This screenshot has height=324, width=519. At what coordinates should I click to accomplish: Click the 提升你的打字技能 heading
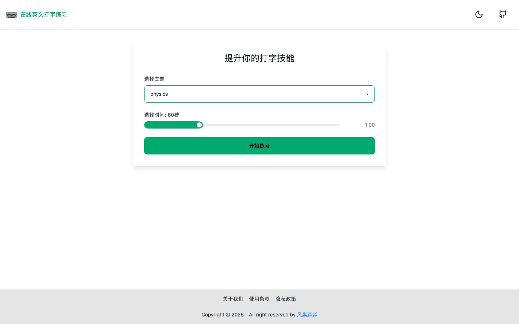(259, 58)
